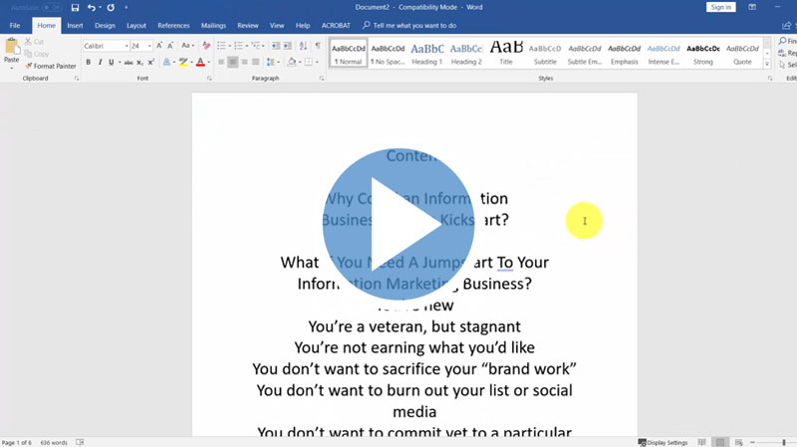
Task: Toggle Bold formatting
Action: tap(88, 62)
